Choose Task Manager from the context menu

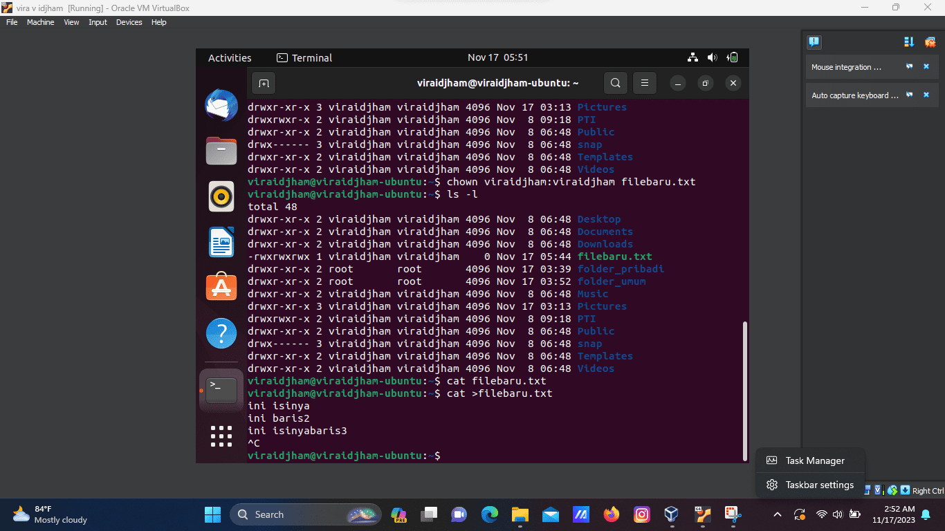tap(810, 460)
